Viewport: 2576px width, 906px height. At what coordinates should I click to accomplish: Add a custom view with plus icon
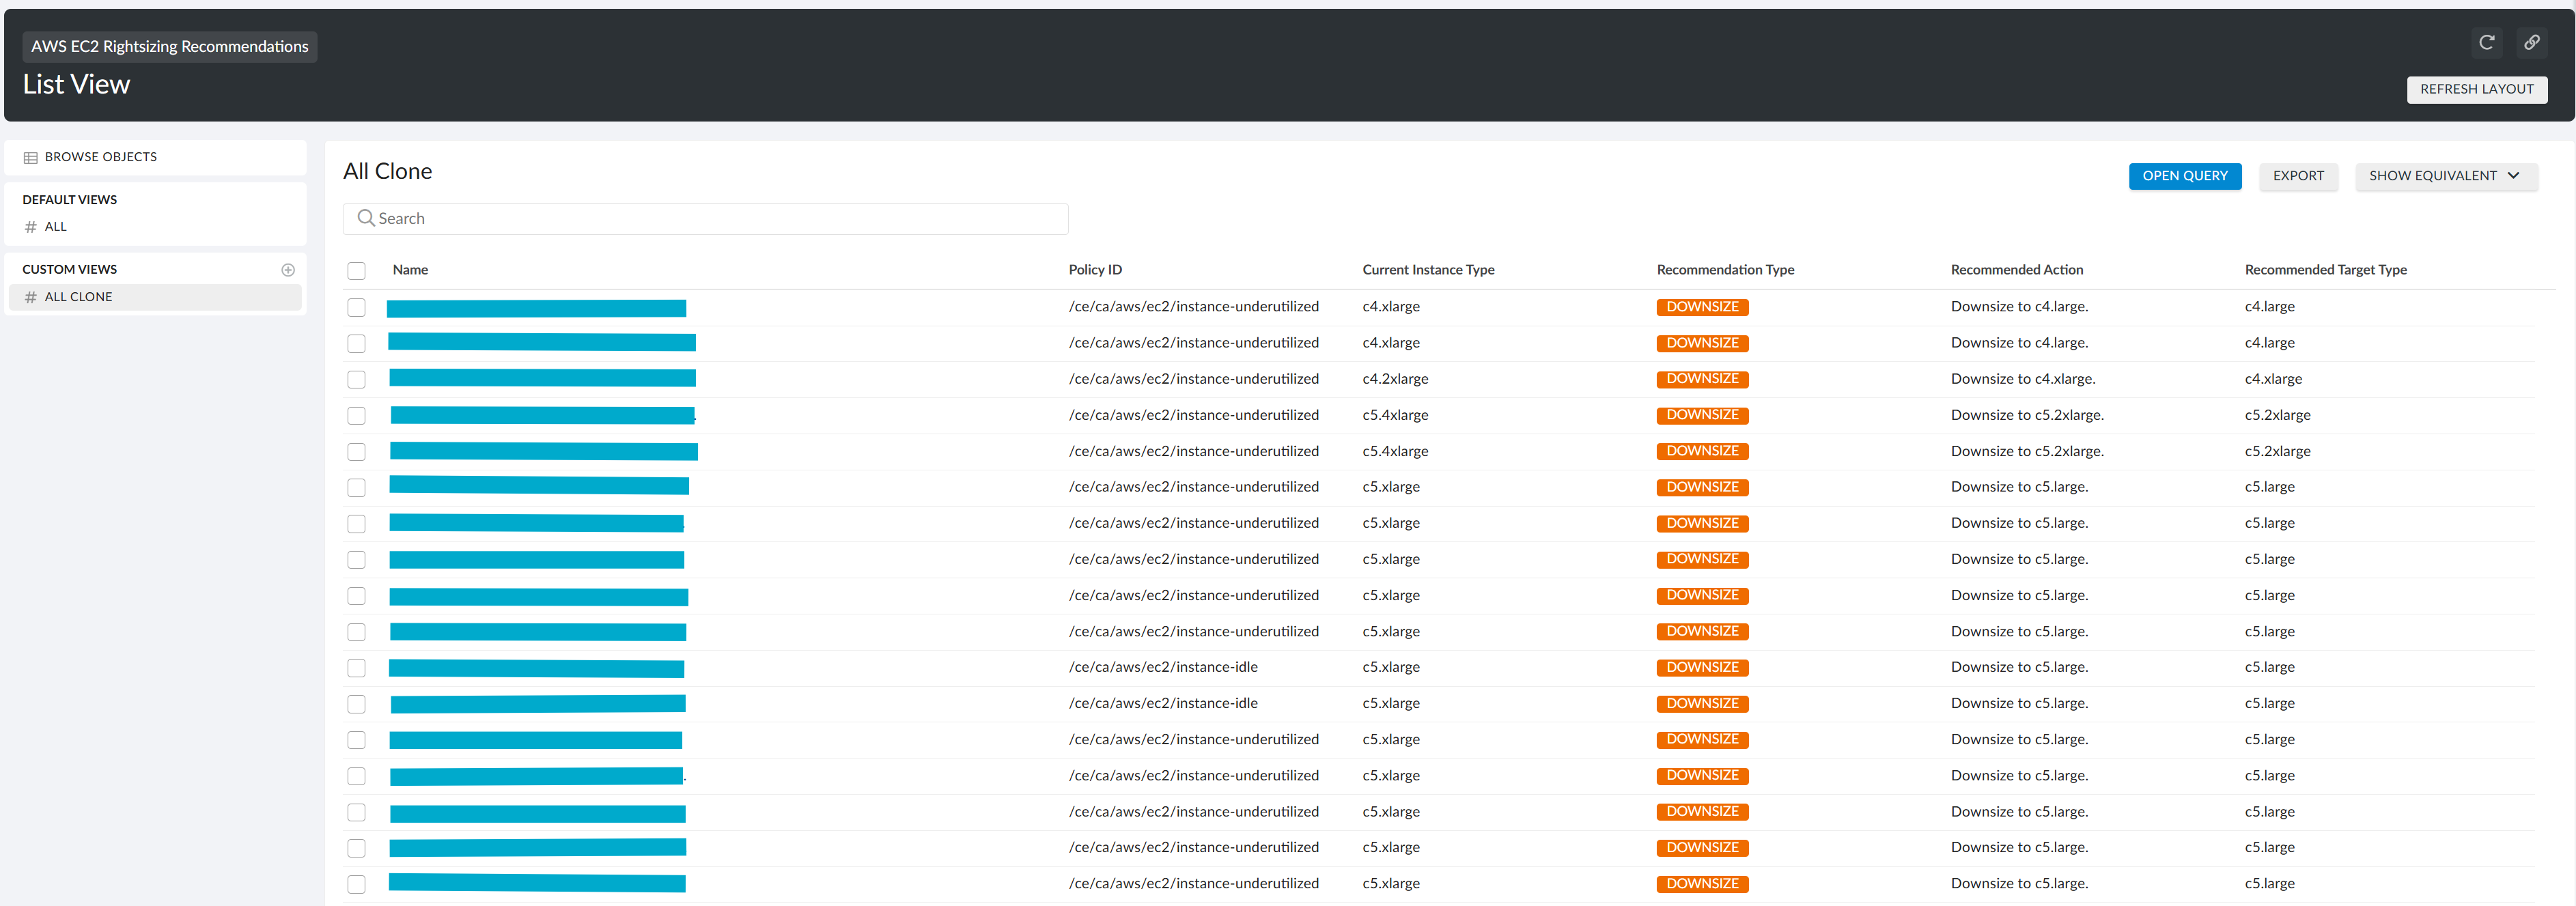tap(288, 270)
